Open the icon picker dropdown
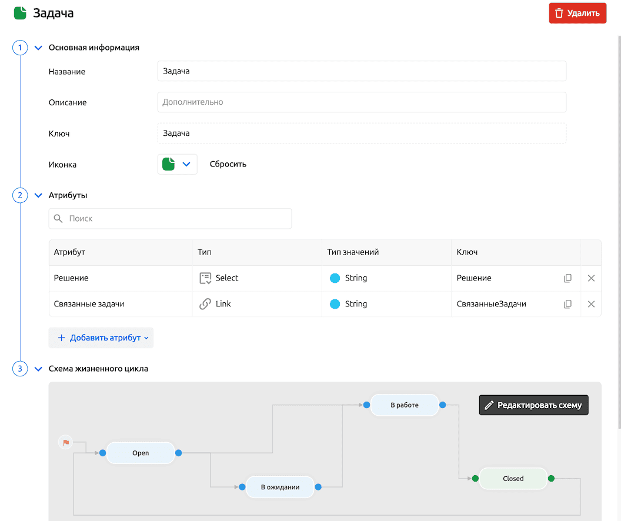The image size is (621, 521). tap(178, 165)
